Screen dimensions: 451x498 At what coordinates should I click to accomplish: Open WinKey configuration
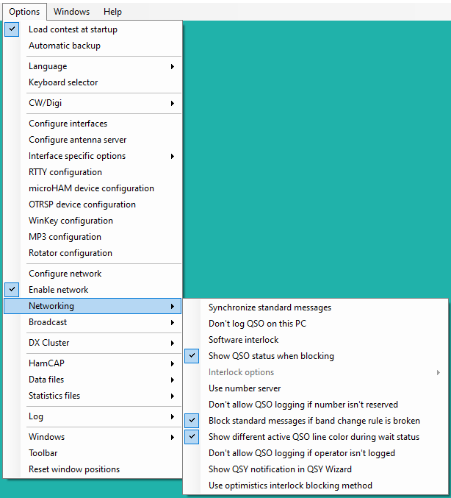(93, 221)
